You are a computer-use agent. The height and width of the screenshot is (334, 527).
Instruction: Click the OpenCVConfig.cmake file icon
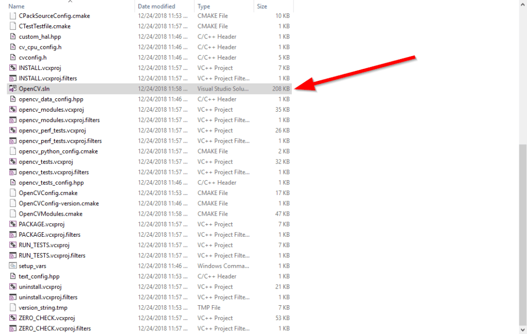click(13, 193)
